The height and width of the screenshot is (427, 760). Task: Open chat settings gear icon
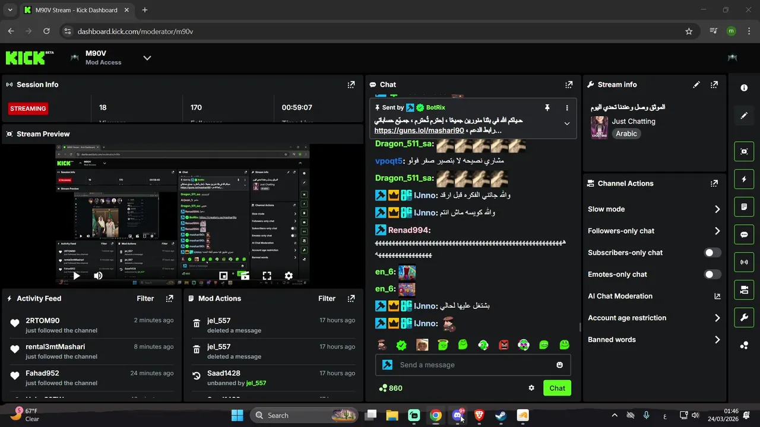(531, 388)
